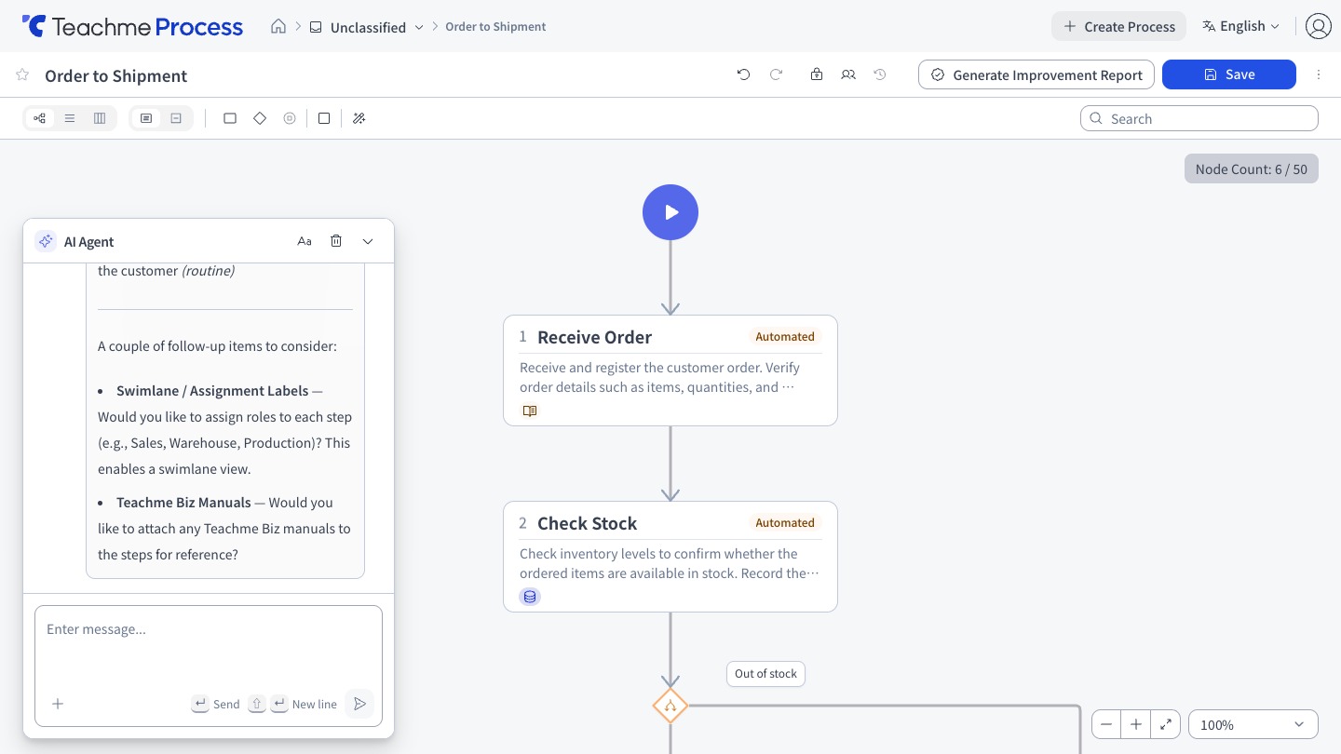Viewport: 1341px width, 754px height.
Task: Click the start play node
Action: click(x=670, y=212)
